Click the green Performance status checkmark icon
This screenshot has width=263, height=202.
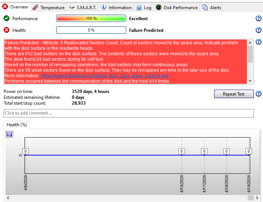(x=7, y=18)
